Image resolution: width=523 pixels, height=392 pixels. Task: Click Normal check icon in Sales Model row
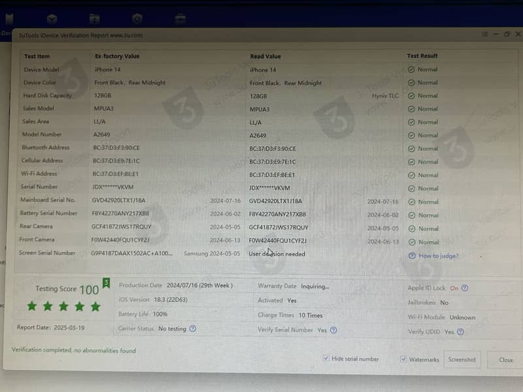click(x=411, y=108)
